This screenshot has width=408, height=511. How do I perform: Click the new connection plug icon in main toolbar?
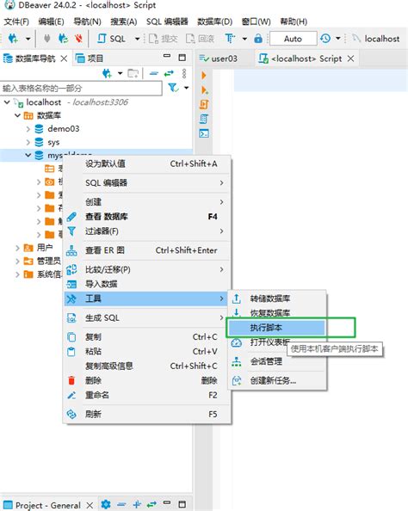[x=13, y=39]
